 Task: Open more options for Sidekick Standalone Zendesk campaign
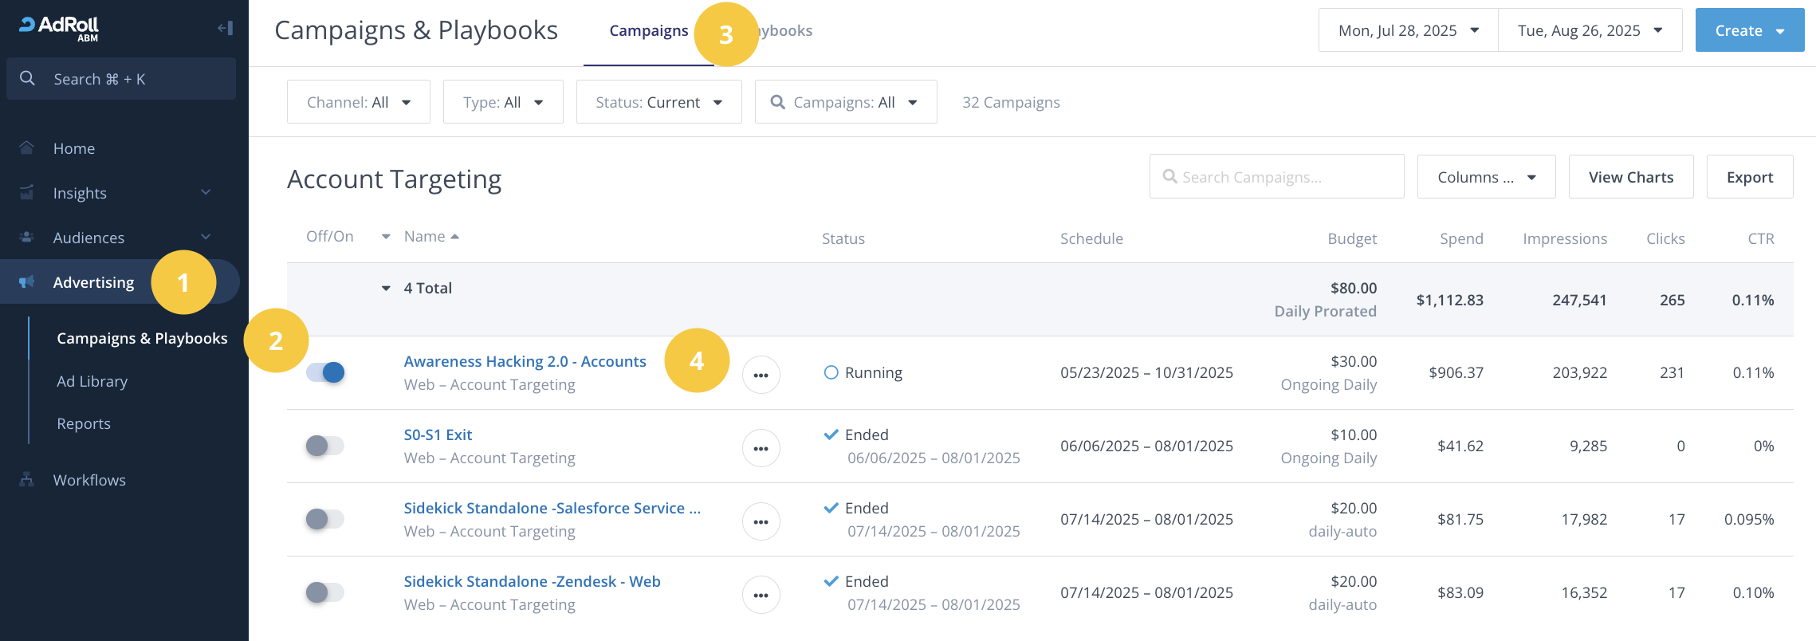click(x=761, y=595)
